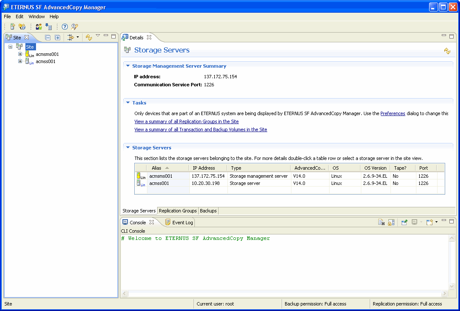This screenshot has width=460, height=311.
Task: Click the add storage server toolbar icon
Action: click(x=13, y=27)
